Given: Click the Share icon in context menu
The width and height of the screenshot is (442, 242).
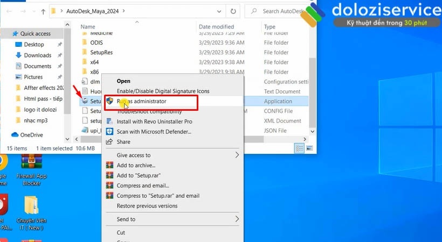Looking at the screenshot, I should (x=109, y=141).
